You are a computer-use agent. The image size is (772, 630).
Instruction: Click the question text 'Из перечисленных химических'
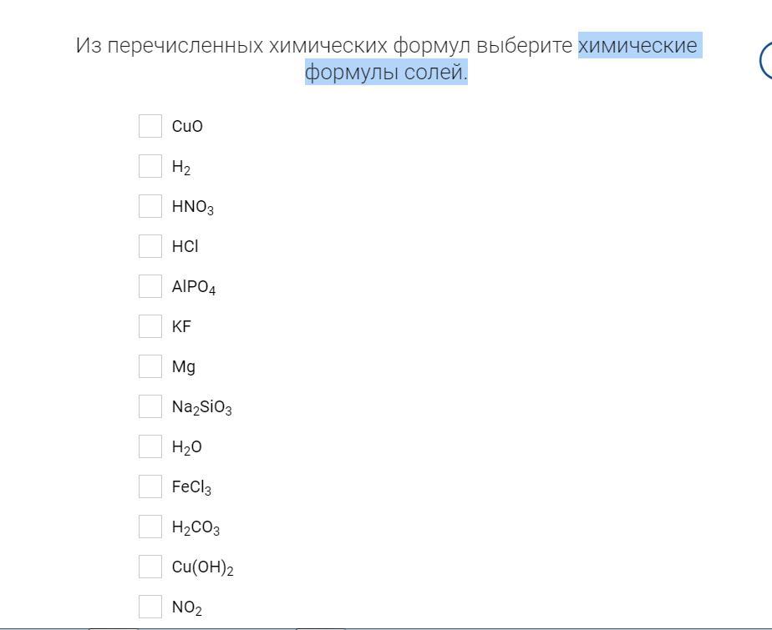tap(231, 45)
